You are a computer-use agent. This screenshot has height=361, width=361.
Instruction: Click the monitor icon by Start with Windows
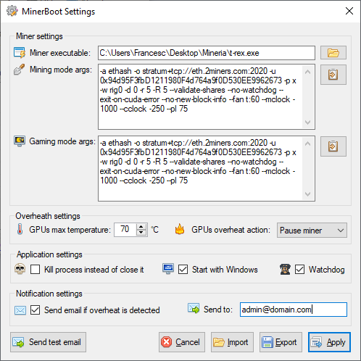click(168, 269)
